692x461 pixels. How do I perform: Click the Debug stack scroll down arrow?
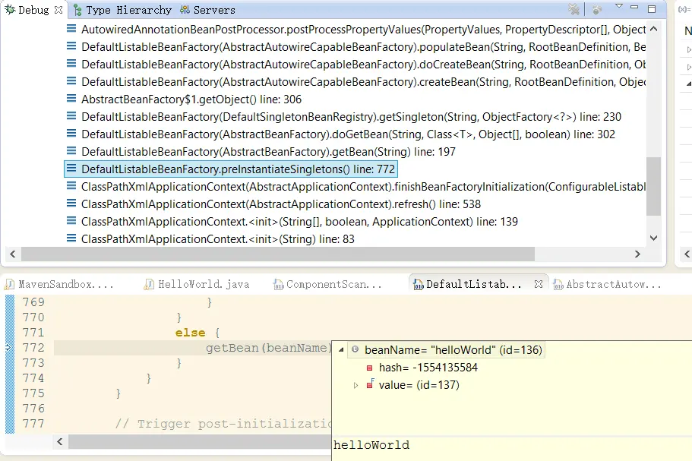coord(653,238)
